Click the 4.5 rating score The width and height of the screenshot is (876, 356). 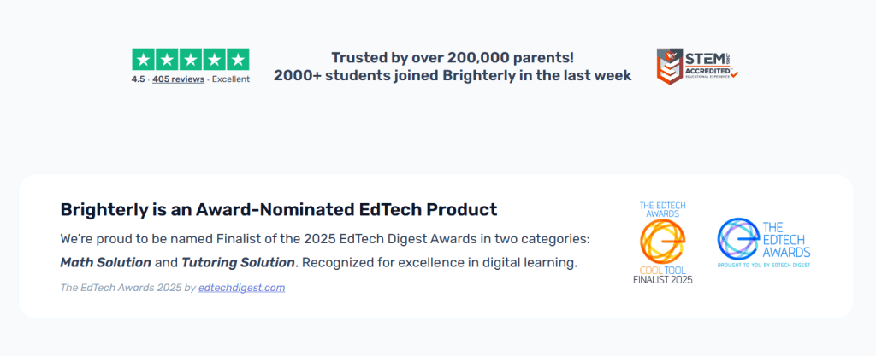coord(138,79)
